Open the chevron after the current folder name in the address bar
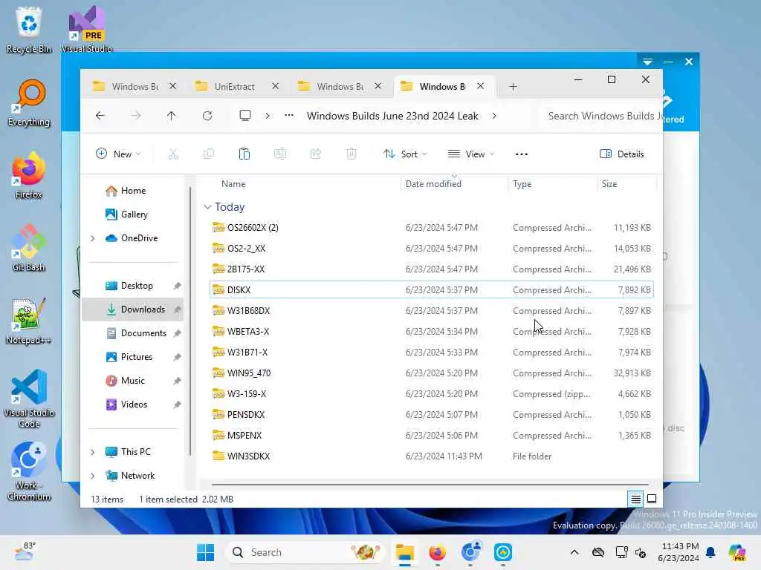761x570 pixels. coord(494,116)
